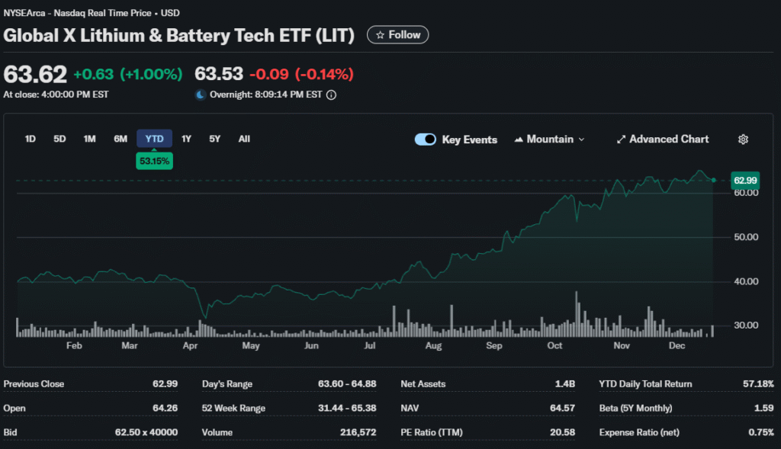Viewport: 781px width, 449px height.
Task: Expand the Mountain chart type dropdown arrow
Action: (582, 140)
